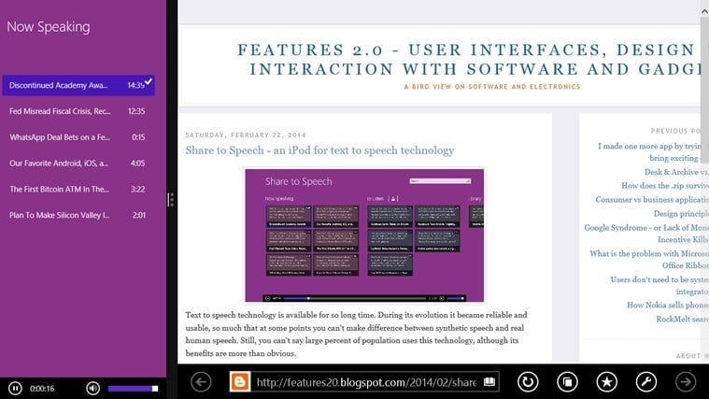Open the browser tabs view

pos(567,382)
